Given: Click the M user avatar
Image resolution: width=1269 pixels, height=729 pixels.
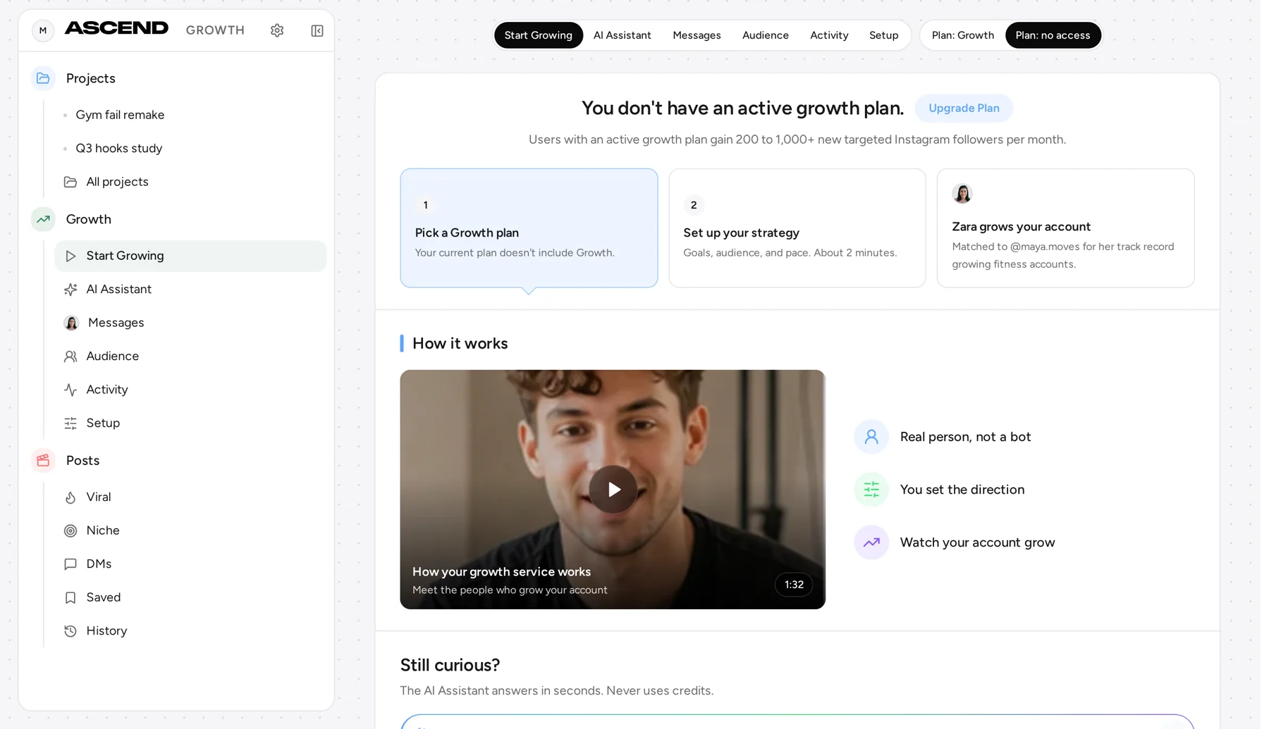Looking at the screenshot, I should 43,30.
